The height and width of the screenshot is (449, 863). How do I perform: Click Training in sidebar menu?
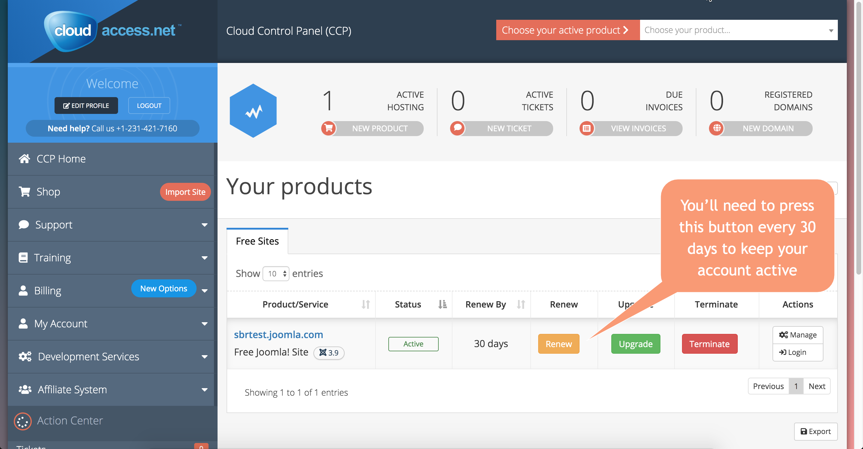point(52,258)
